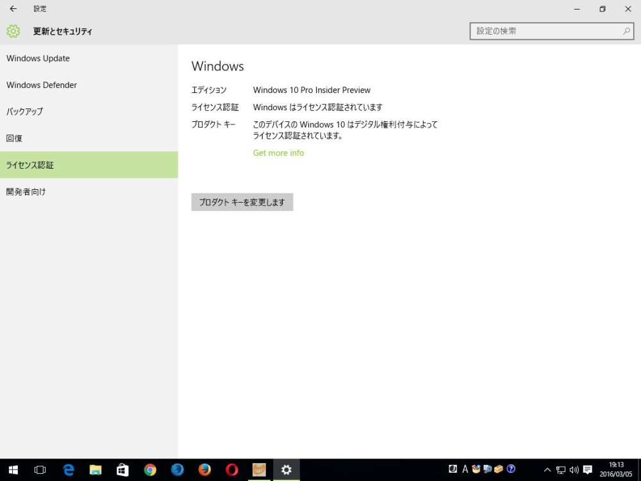Image resolution: width=641 pixels, height=481 pixels.
Task: Launch Google Chrome from the taskbar
Action: [150, 469]
